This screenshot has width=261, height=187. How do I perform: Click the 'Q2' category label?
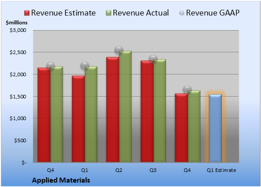[x=119, y=170]
